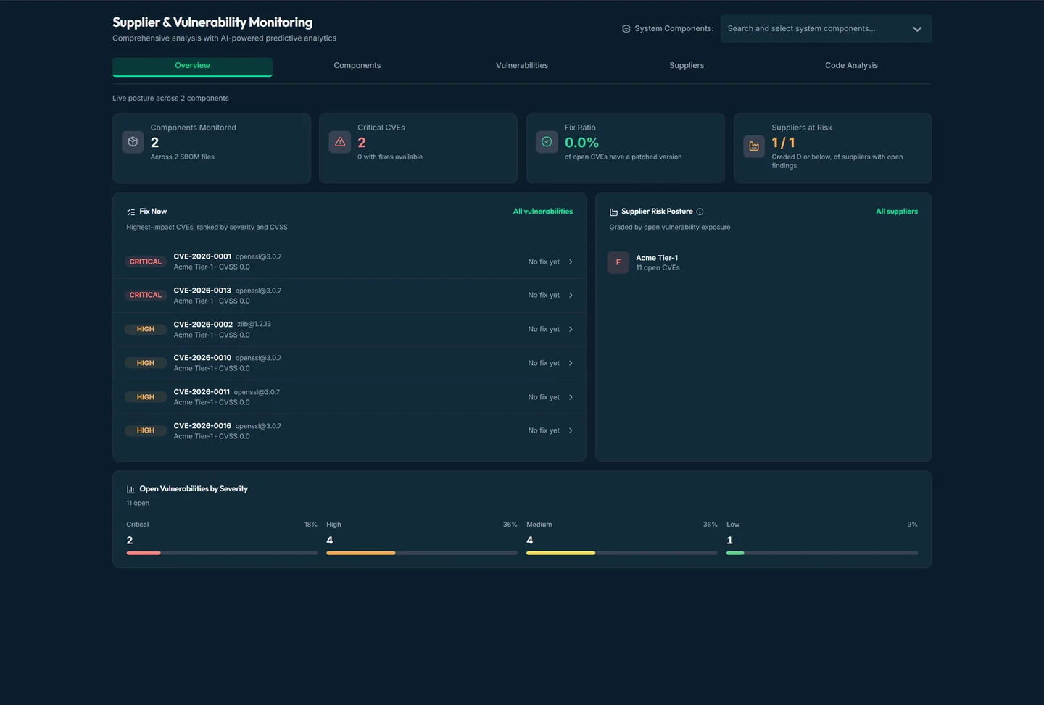Click CVE-2026-0010 identifier text
The image size is (1044, 705).
202,358
